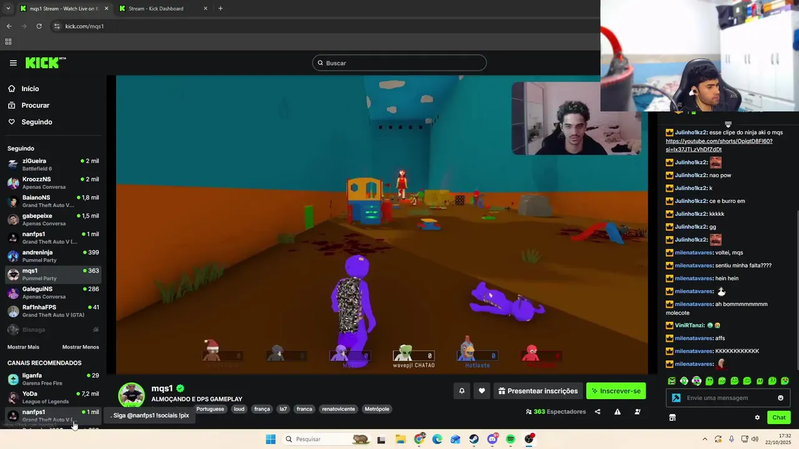
Task: Click the KICK logo
Action: (x=45, y=62)
